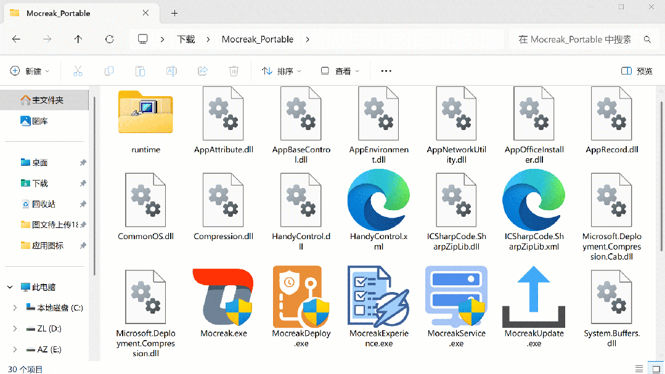The height and width of the screenshot is (374, 665).
Task: Select the ICSharpCode.SharpZipLib.dll file icon
Action: (456, 200)
